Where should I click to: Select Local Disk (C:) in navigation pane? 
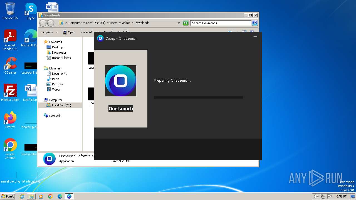pyautogui.click(x=61, y=105)
